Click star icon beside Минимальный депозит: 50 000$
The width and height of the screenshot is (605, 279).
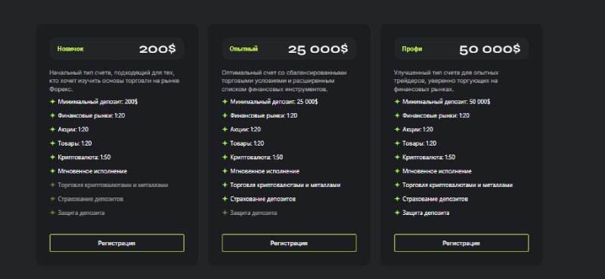[x=397, y=102]
